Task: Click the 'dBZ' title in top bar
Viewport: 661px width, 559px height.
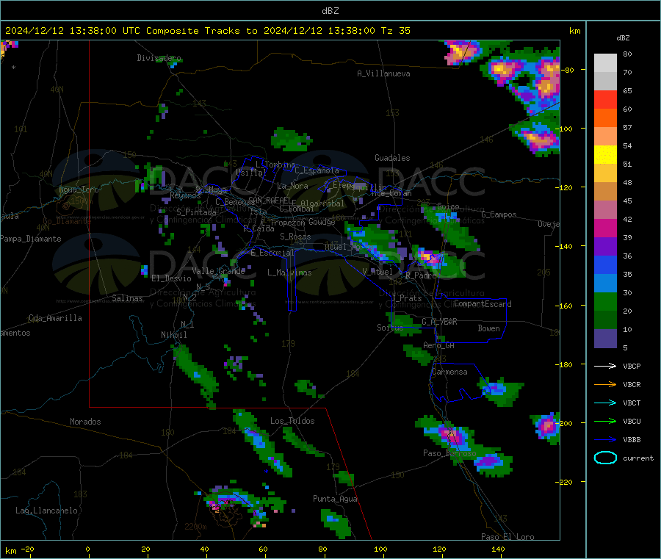Action: tap(330, 11)
